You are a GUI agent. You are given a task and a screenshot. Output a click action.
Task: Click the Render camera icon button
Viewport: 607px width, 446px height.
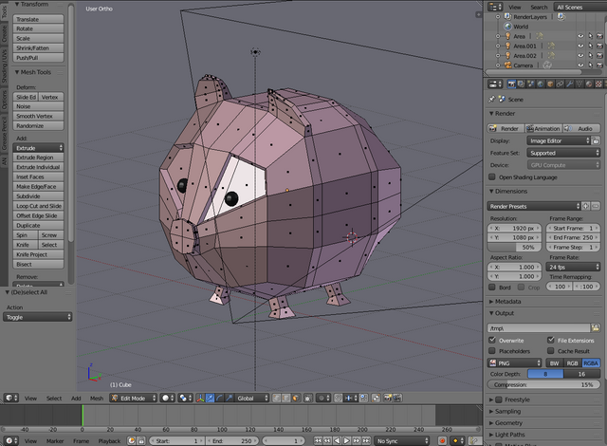click(504, 128)
